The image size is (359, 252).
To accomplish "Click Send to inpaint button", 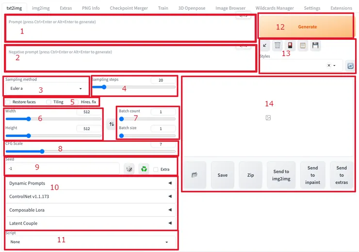I will pos(312,175).
